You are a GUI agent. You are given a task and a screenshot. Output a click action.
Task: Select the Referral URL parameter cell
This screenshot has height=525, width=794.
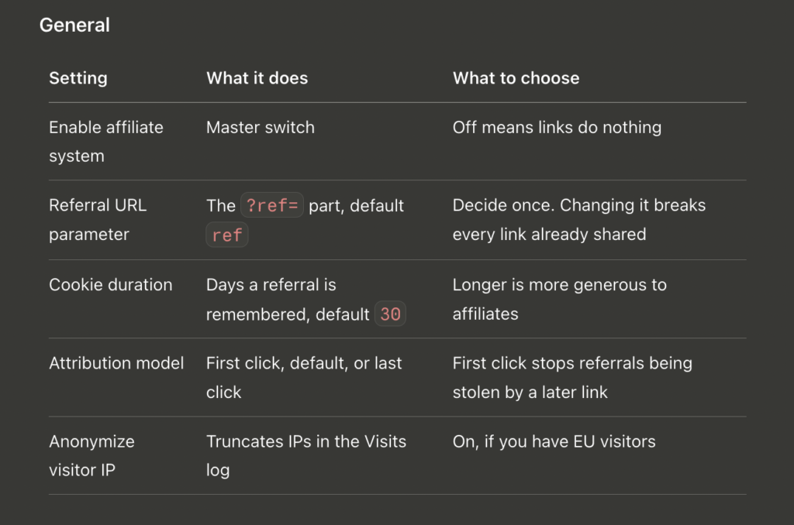tap(98, 219)
